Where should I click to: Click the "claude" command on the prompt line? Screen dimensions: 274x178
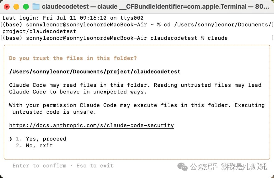click(x=217, y=38)
